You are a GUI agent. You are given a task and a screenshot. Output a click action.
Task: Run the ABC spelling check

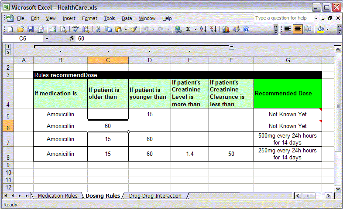75,29
